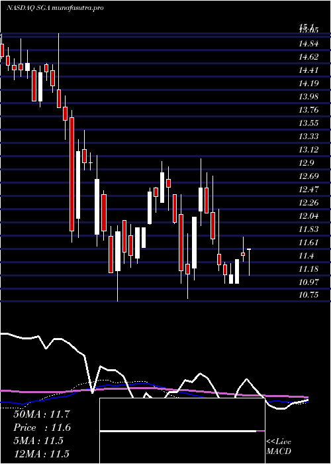Click the 11.61 price axis label
Viewport: 331px width, 464px height.
(x=308, y=243)
